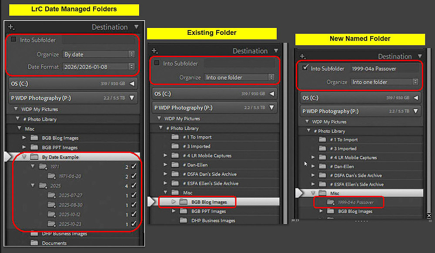Uncheck Into Subfolder in New Named Folder panel
435x253 pixels.
pyautogui.click(x=305, y=67)
